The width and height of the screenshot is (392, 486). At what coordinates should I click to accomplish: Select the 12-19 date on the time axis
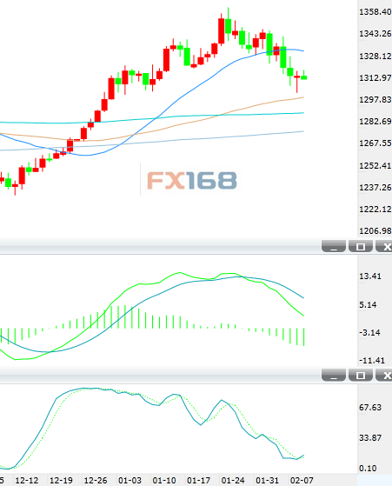61,481
